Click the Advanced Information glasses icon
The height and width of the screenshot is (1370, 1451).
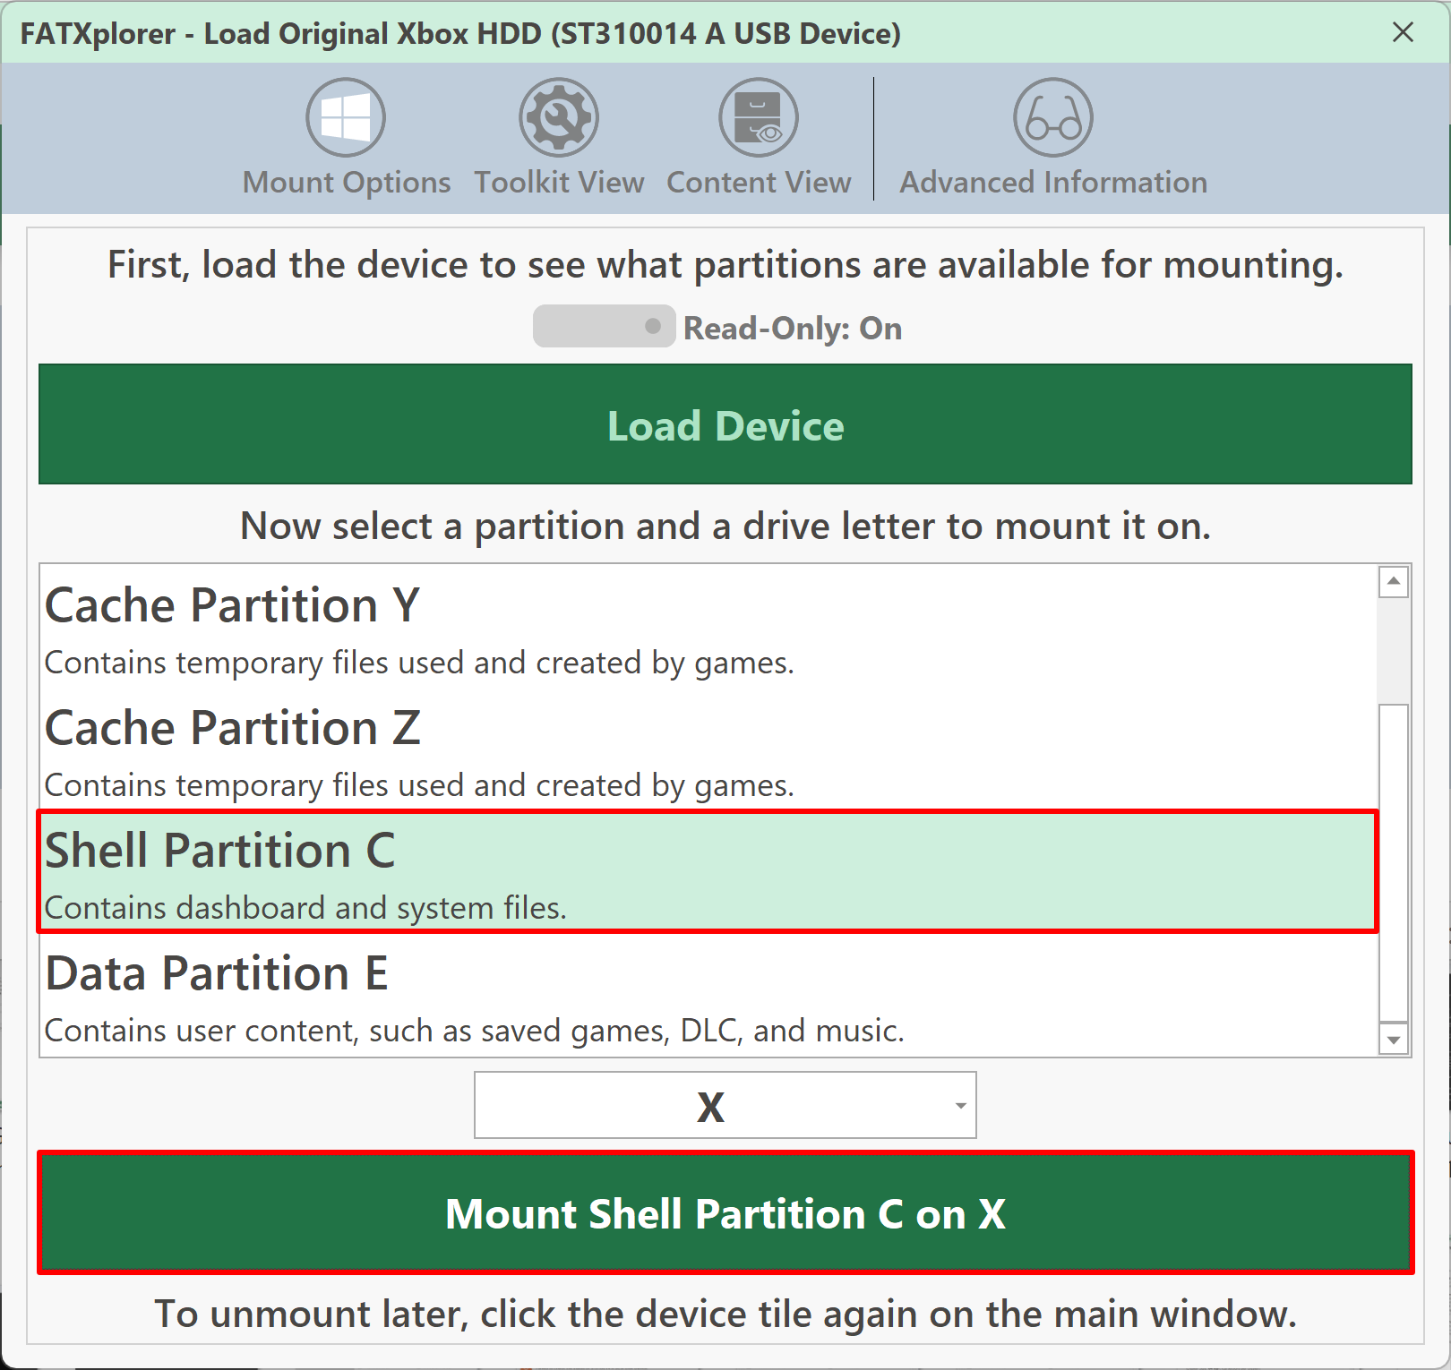pos(1053,117)
